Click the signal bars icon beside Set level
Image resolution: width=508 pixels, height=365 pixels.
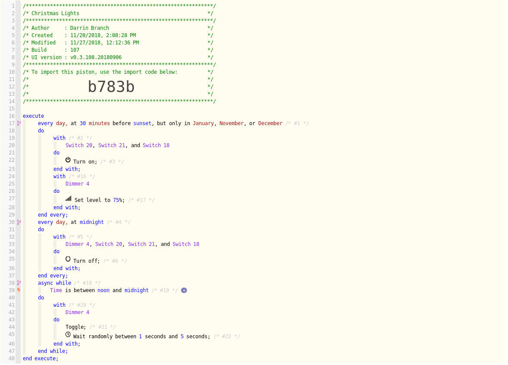[69, 199]
